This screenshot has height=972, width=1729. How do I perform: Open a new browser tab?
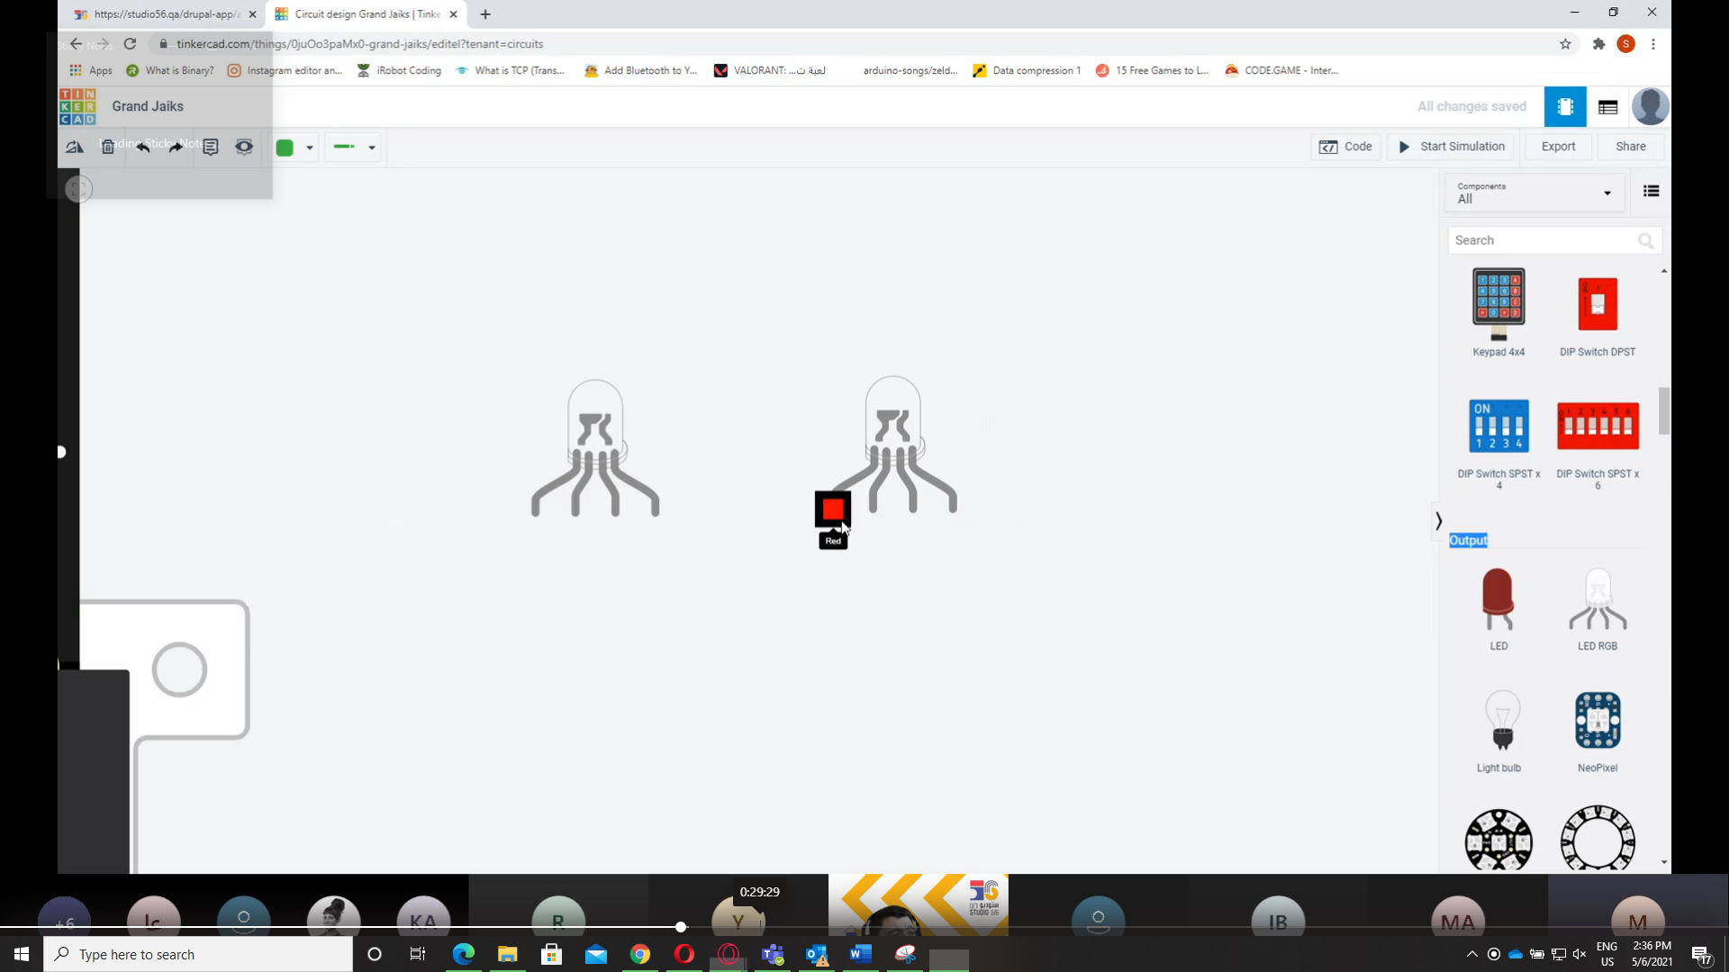tap(485, 14)
